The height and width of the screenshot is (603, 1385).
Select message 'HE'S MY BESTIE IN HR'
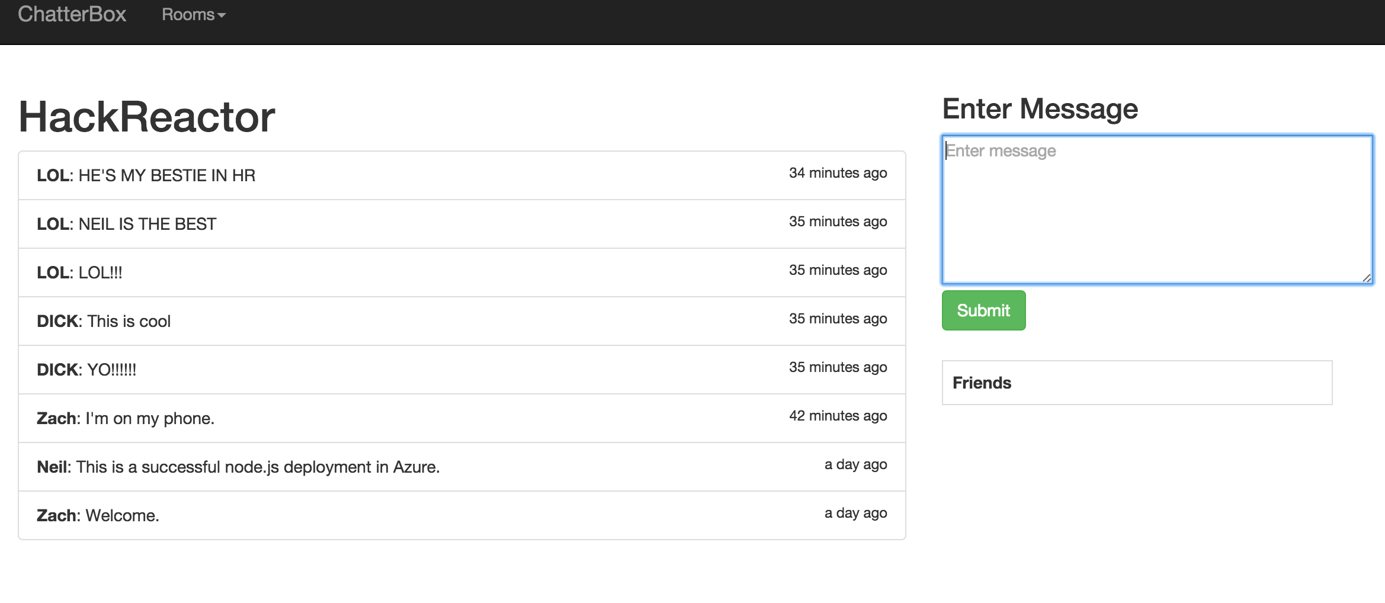click(x=462, y=175)
